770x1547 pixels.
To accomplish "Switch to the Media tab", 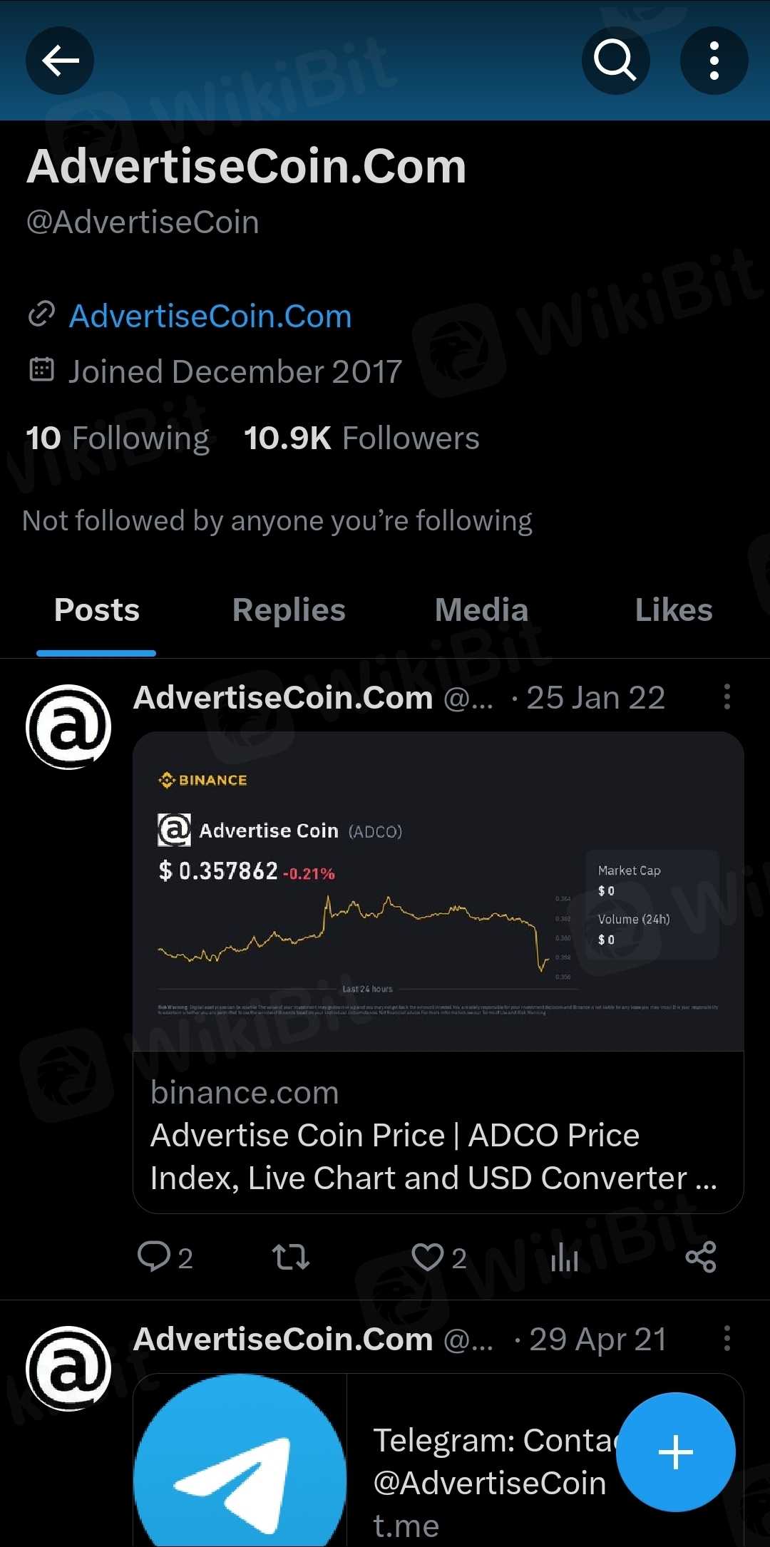I will (x=481, y=610).
